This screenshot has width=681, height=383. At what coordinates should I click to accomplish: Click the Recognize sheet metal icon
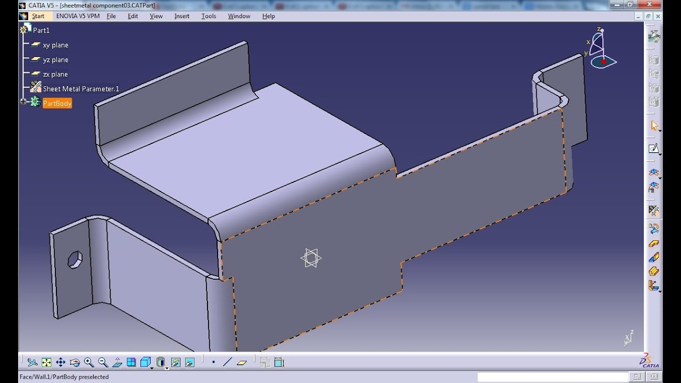pos(654,229)
